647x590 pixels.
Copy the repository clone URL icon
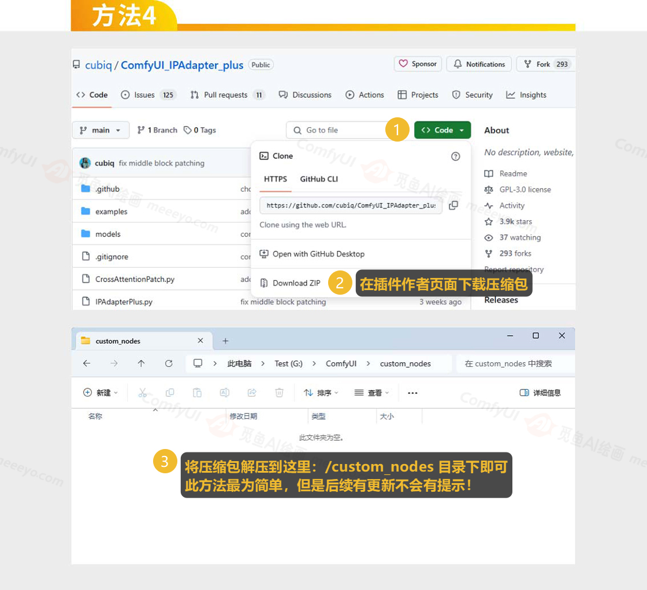click(x=453, y=205)
